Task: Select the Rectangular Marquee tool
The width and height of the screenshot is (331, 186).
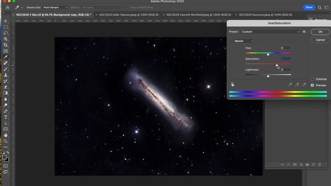Action: pos(6,27)
